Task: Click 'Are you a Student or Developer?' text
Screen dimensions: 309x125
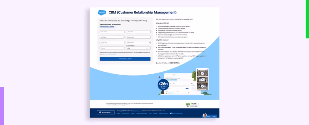Action: [x=110, y=25]
